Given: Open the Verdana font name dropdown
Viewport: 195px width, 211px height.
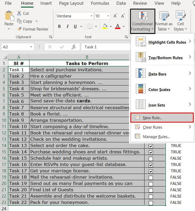Looking at the screenshot, I should coord(91,16).
